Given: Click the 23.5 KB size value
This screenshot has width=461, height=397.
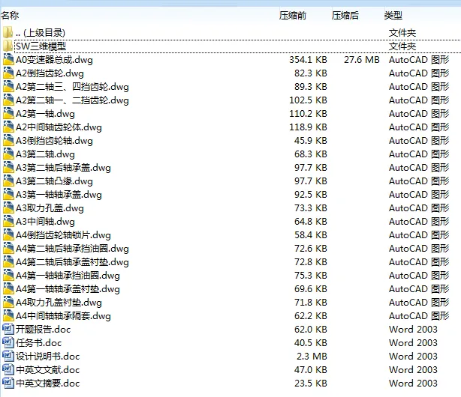Looking at the screenshot, I should 311,384.
